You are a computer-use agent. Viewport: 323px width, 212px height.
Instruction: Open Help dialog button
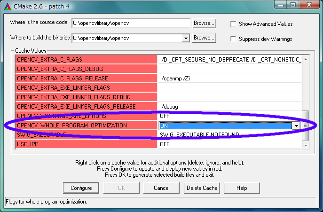pyautogui.click(x=242, y=188)
